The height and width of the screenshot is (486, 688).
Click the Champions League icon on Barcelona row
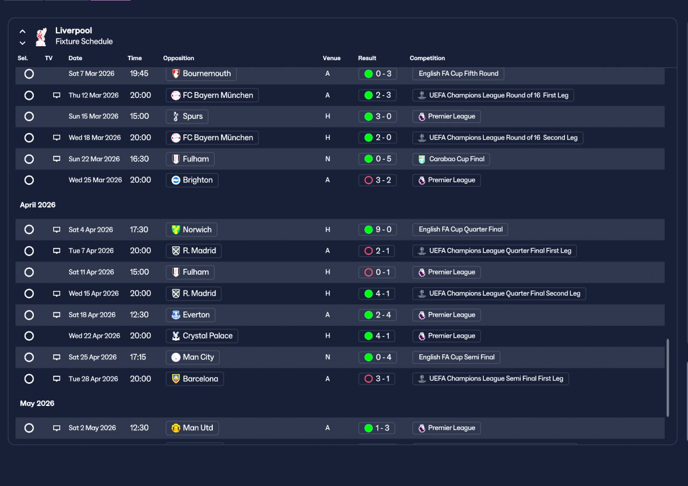pos(422,379)
